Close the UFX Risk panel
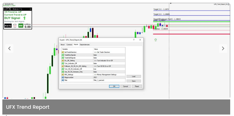234x116 pixels. click(x=30, y=9)
